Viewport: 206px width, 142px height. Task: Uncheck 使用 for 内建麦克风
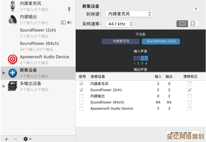(x=81, y=84)
